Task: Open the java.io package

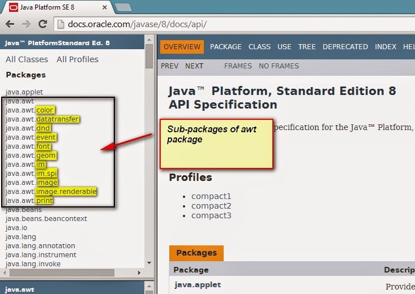Action: point(16,228)
